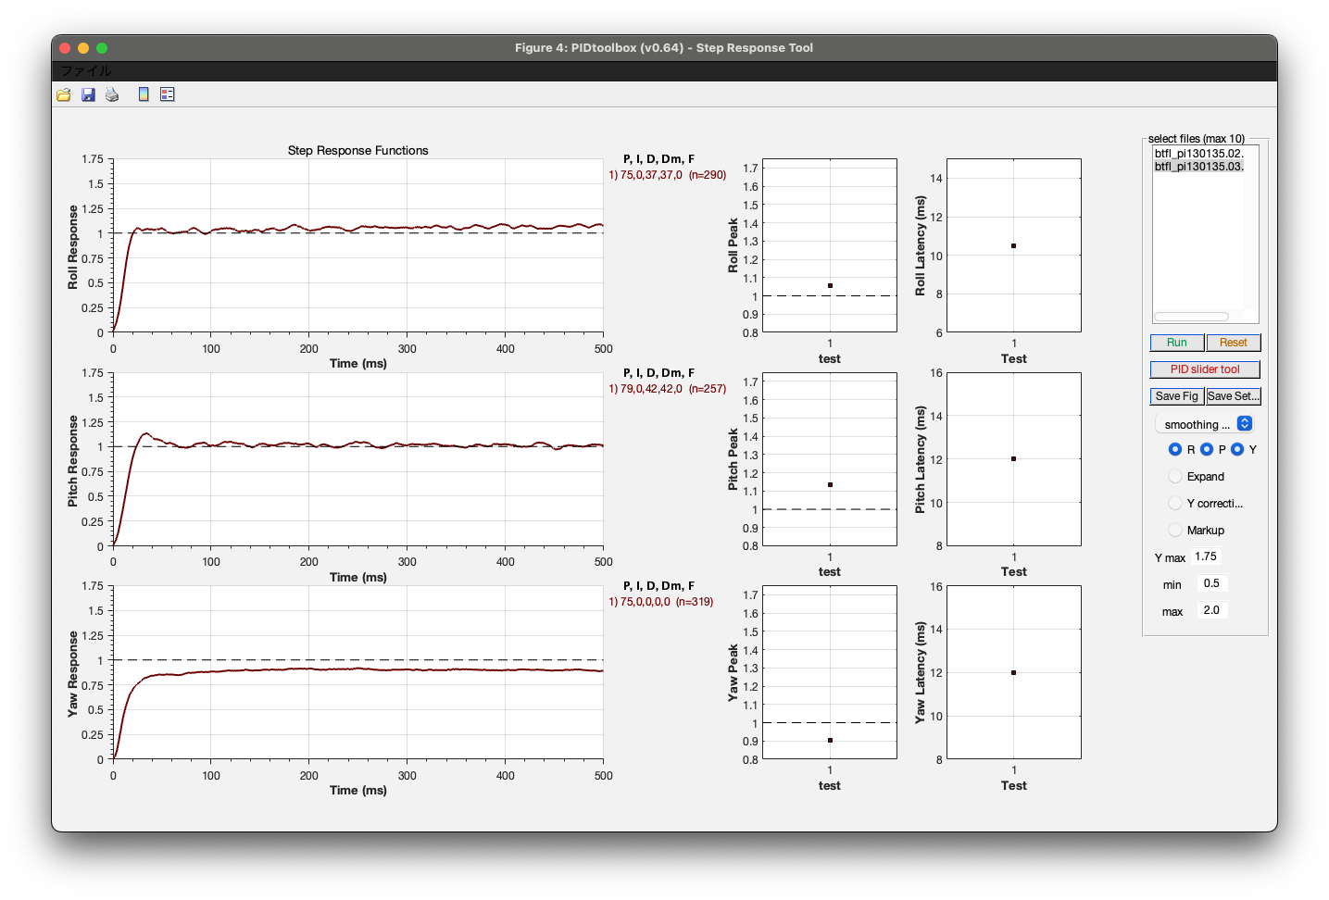Image resolution: width=1329 pixels, height=900 pixels.
Task: Click roll PID text 1) 75,0,37,37,0 (n=290)
Action: coord(667,175)
